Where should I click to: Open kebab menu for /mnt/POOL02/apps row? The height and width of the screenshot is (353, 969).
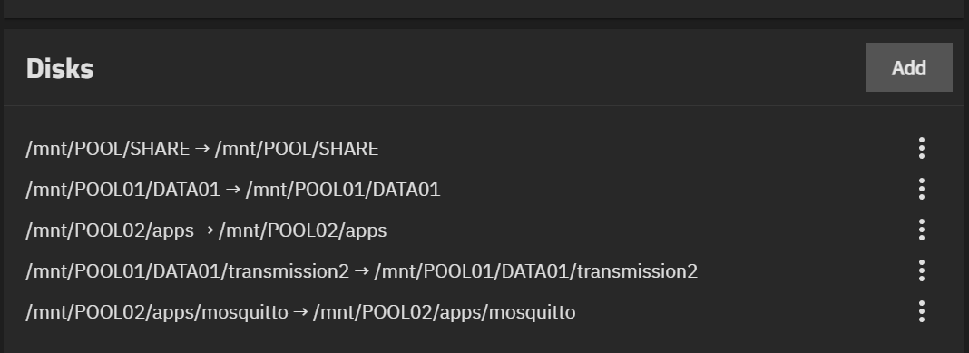click(x=922, y=230)
